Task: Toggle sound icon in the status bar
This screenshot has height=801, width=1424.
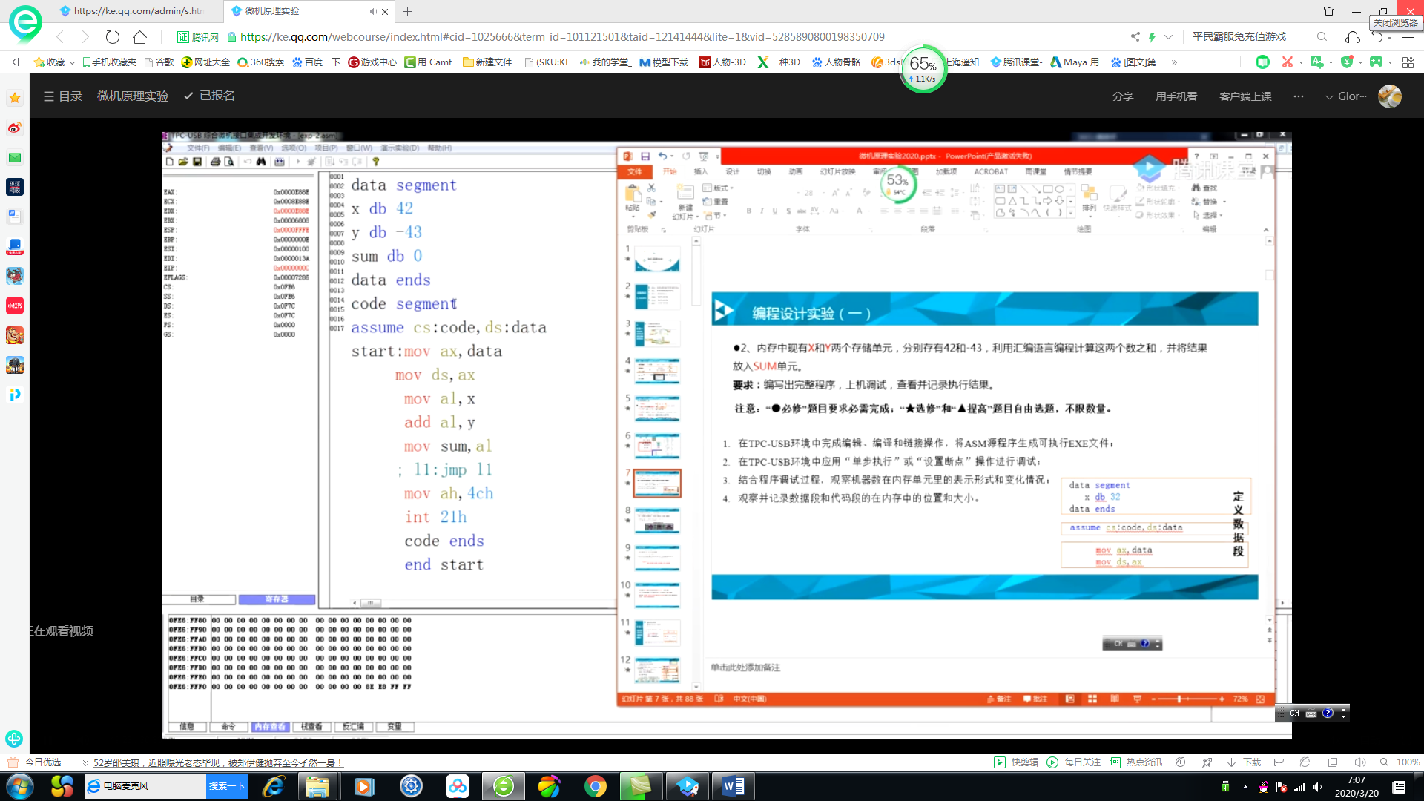Action: tap(1359, 762)
